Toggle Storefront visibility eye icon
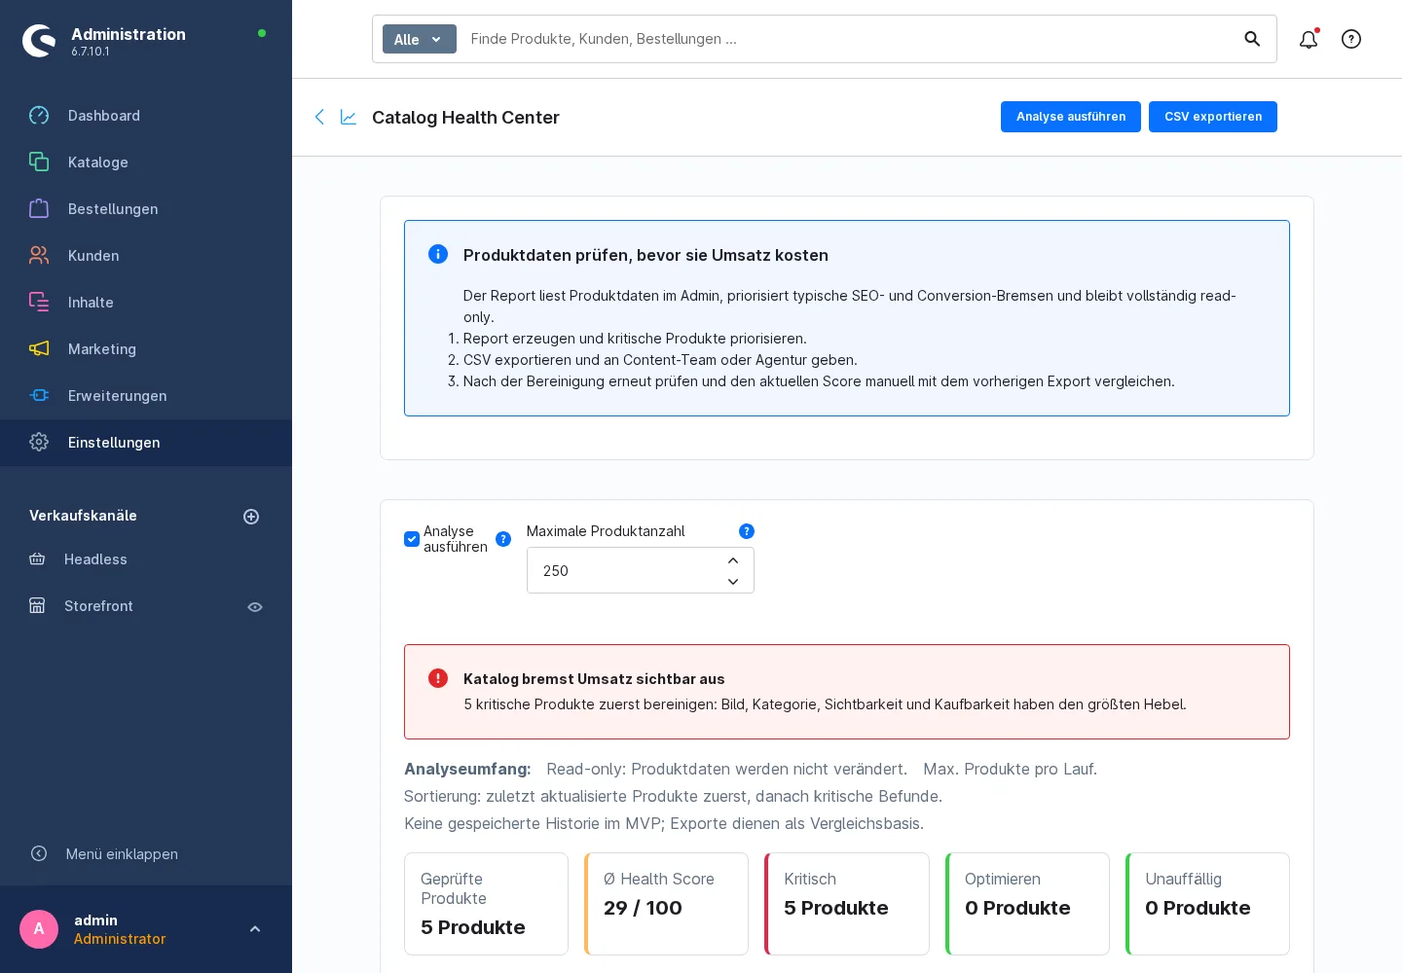Screen dimensions: 1402x973 255,607
